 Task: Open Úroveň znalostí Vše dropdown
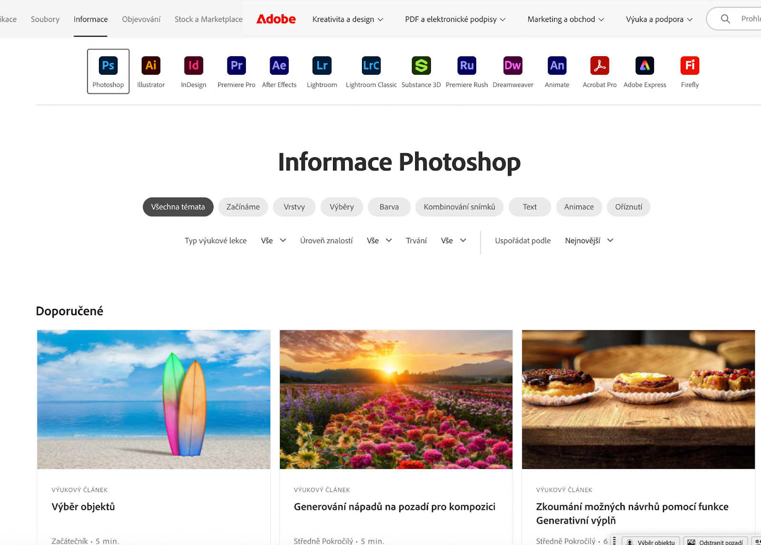[x=380, y=241]
